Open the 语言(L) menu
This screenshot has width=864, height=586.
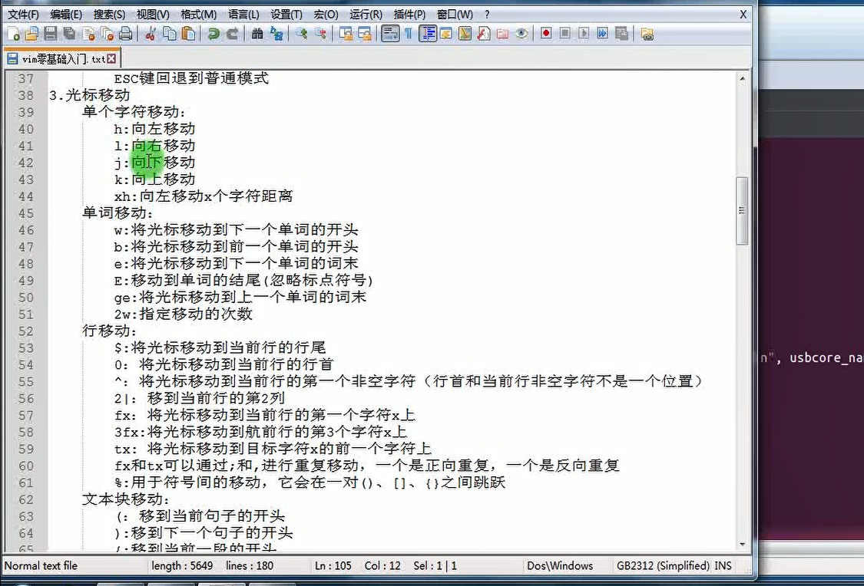(x=243, y=15)
